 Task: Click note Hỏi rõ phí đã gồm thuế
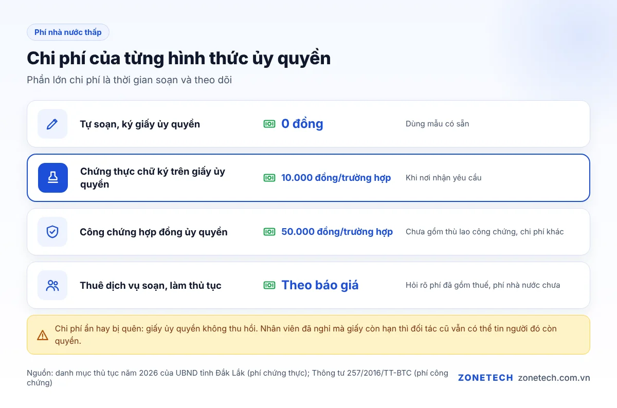(483, 285)
